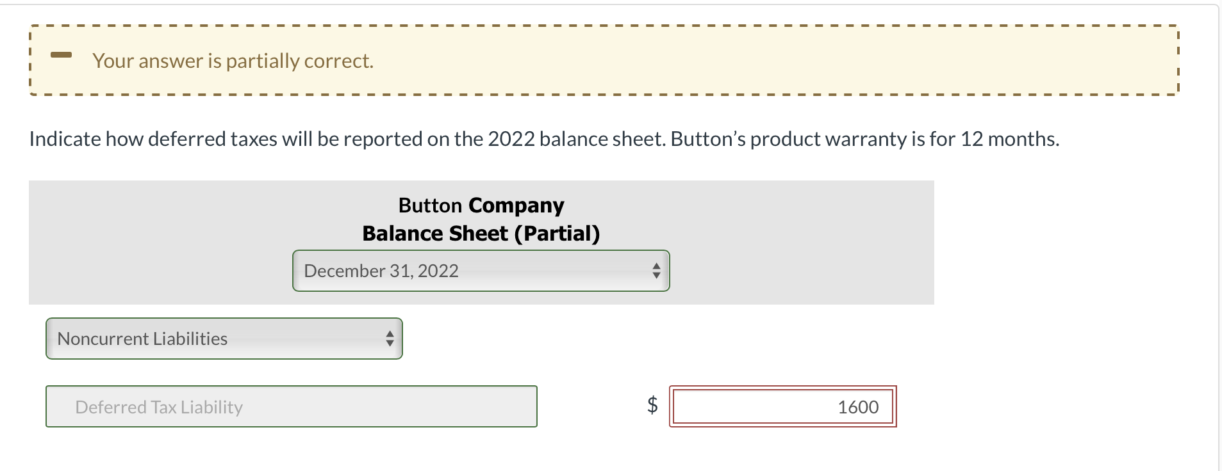Click the red error border around 1600
The image size is (1222, 471).
point(782,387)
